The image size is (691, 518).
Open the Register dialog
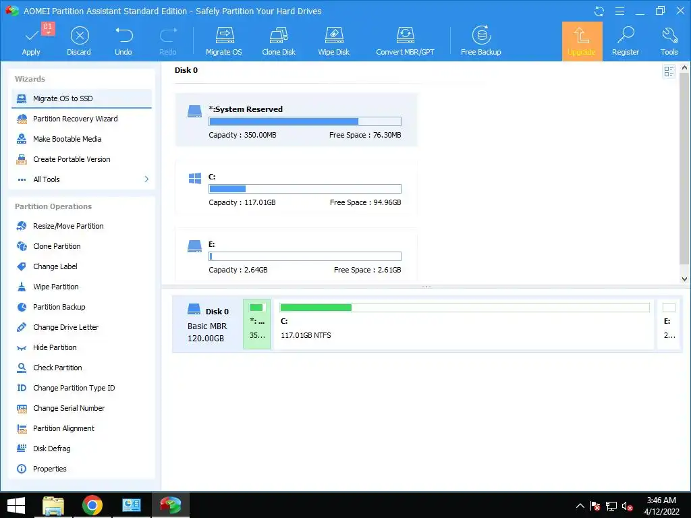[x=626, y=41]
